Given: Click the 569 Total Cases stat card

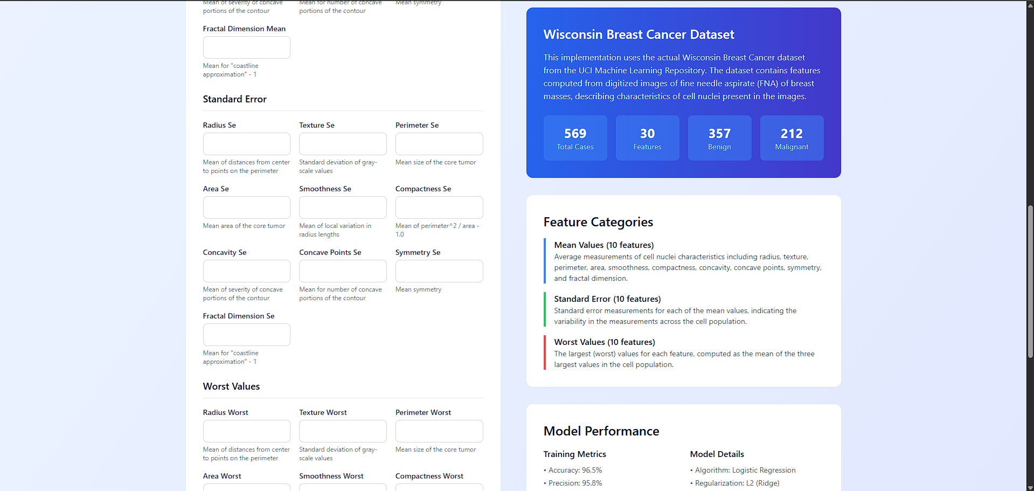Looking at the screenshot, I should pyautogui.click(x=575, y=138).
